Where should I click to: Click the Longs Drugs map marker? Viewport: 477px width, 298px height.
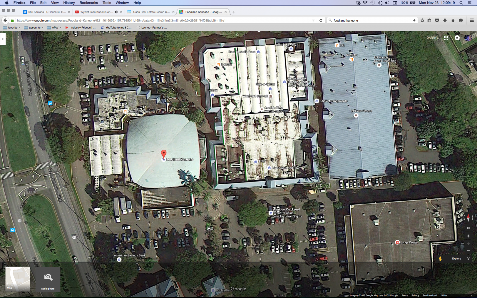coord(397,242)
